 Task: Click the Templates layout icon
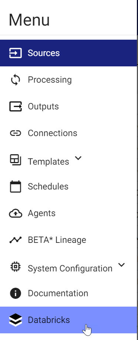coord(16,160)
